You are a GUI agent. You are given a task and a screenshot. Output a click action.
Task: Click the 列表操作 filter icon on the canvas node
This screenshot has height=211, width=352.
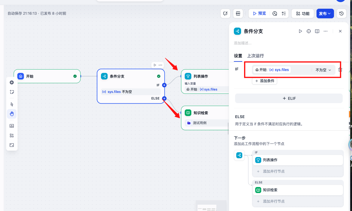click(188, 76)
